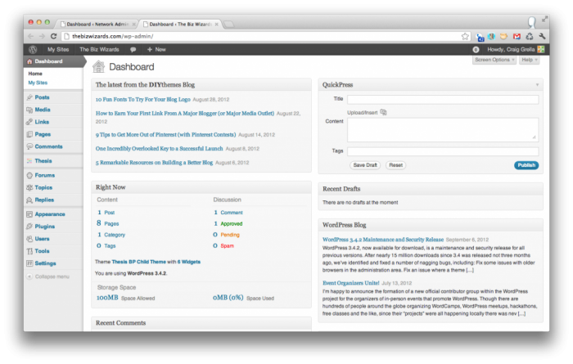
Task: Click the Reset button in QuickPress
Action: pos(395,165)
